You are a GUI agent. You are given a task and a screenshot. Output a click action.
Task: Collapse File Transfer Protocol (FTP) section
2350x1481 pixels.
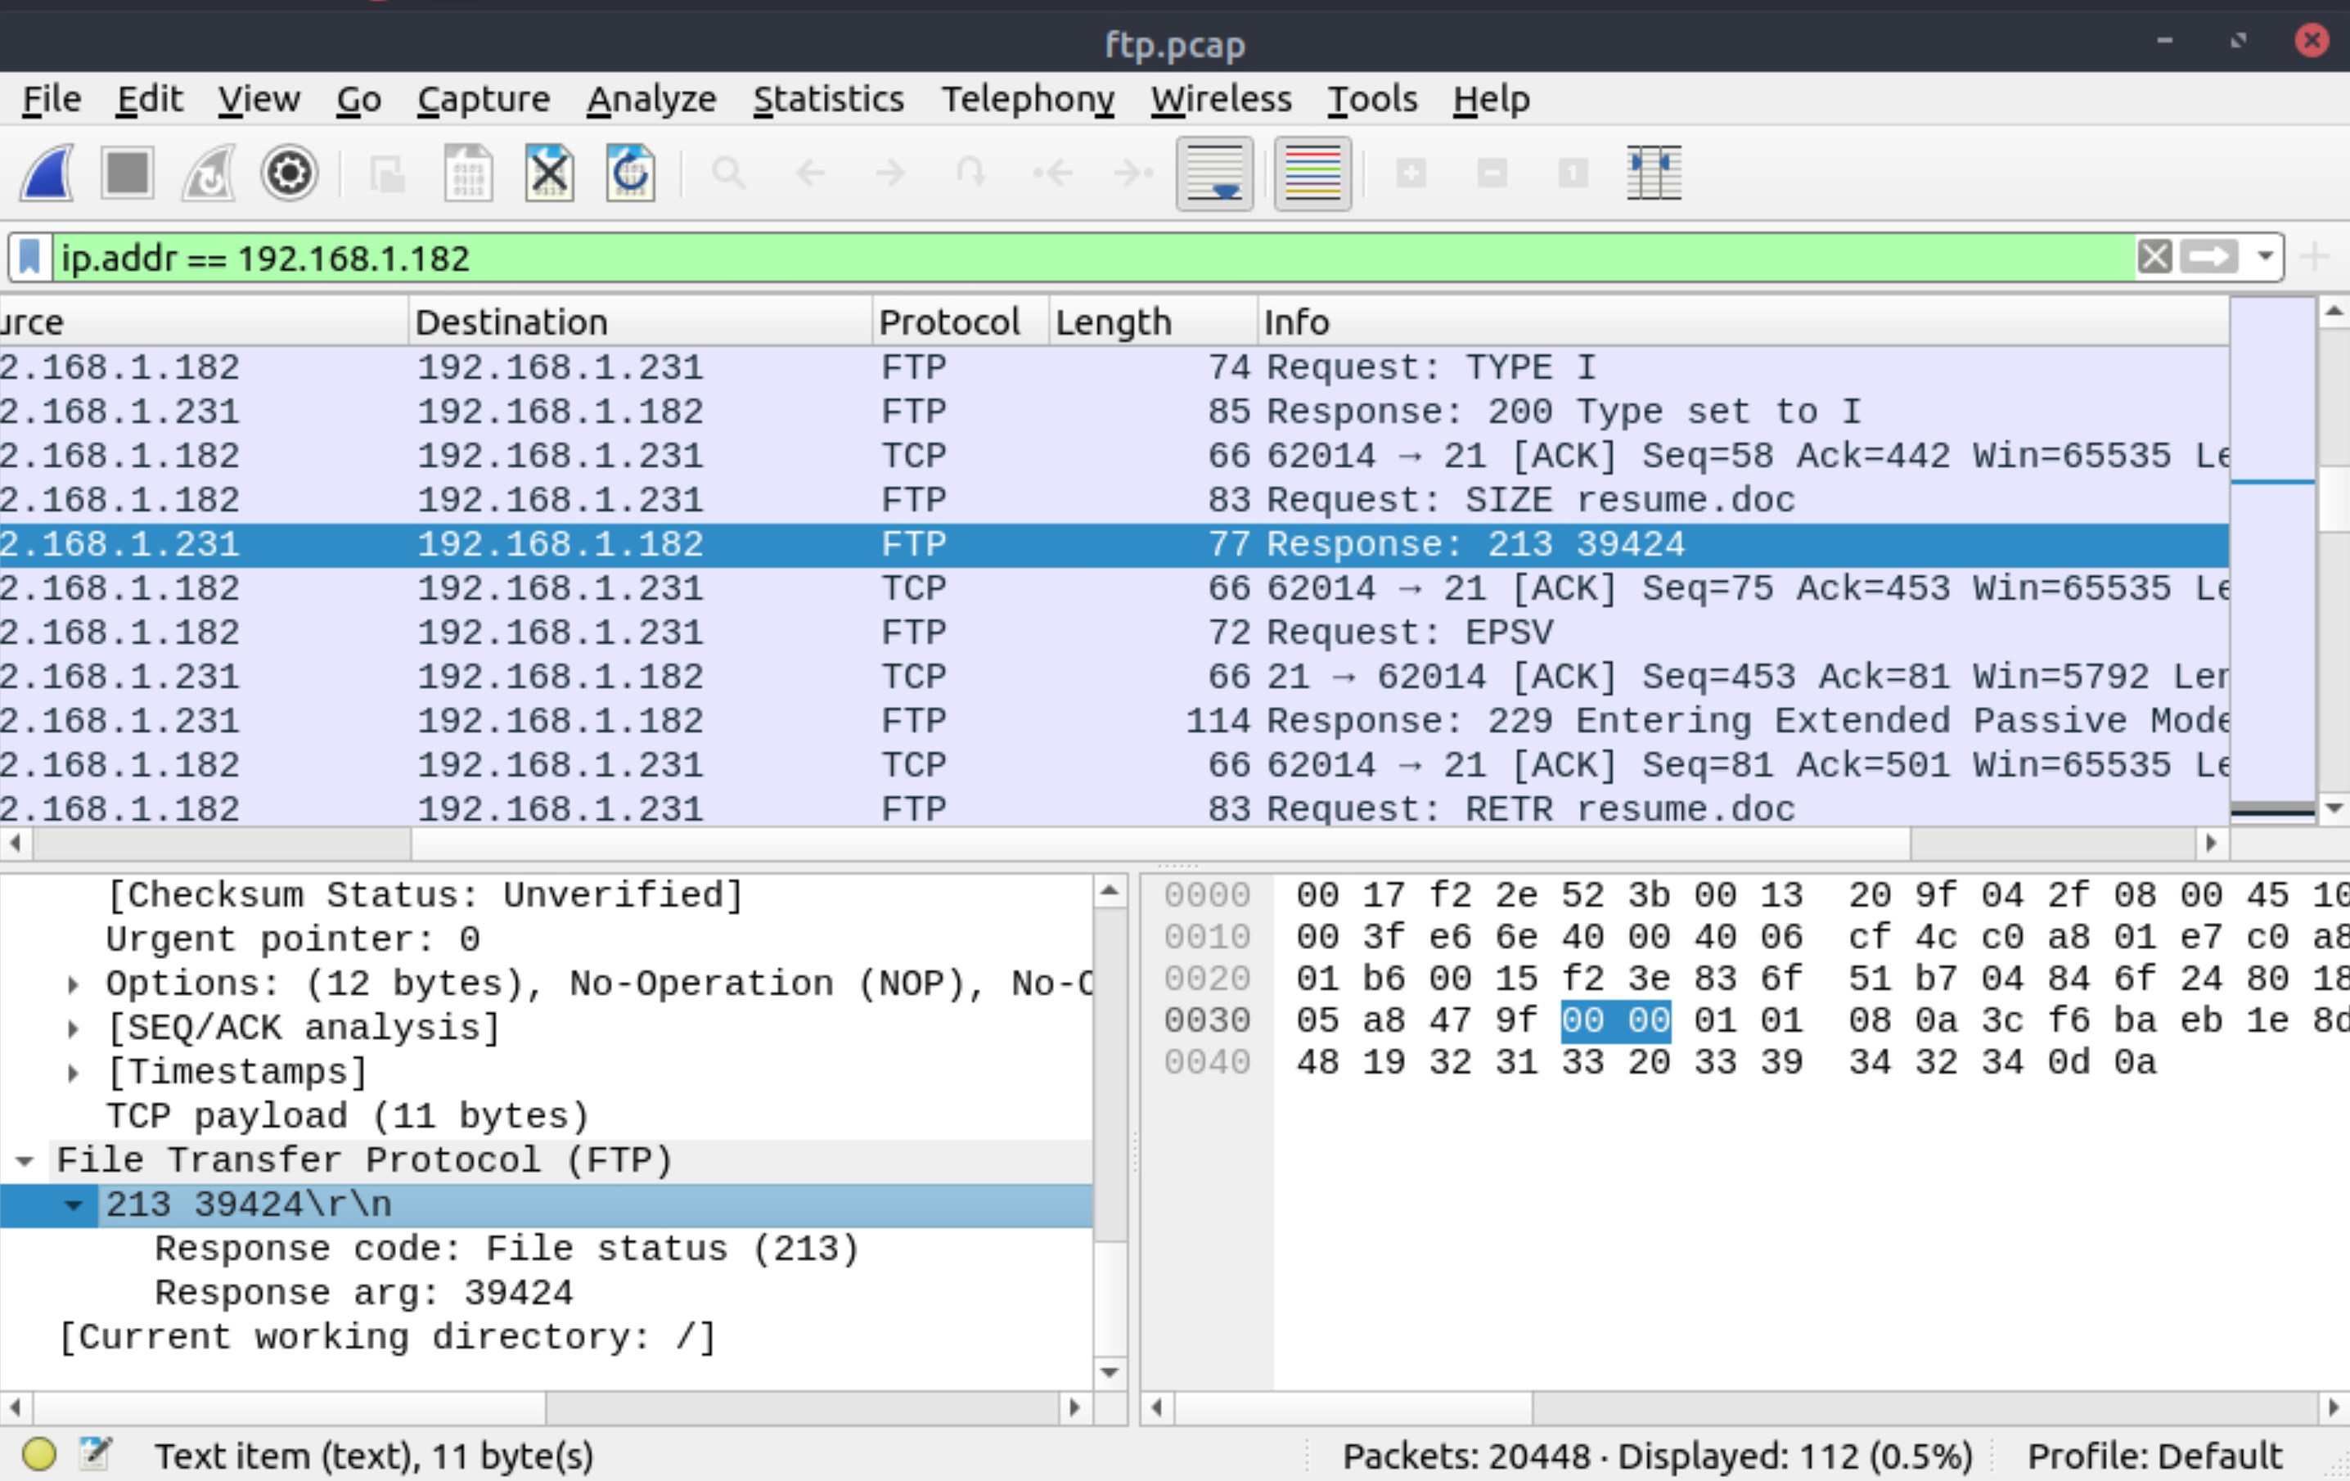(25, 1161)
